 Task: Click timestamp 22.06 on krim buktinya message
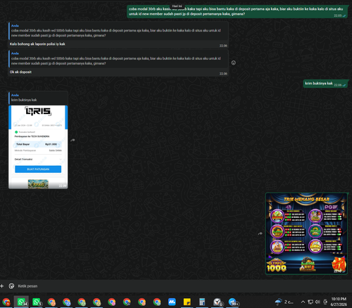click(338, 85)
